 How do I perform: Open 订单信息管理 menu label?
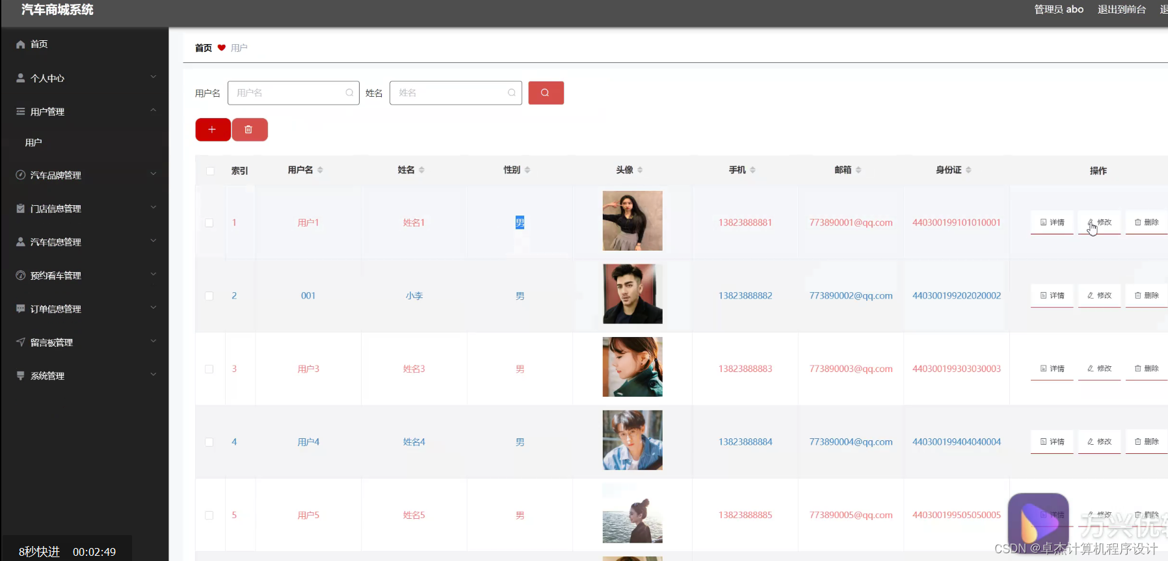tap(56, 309)
